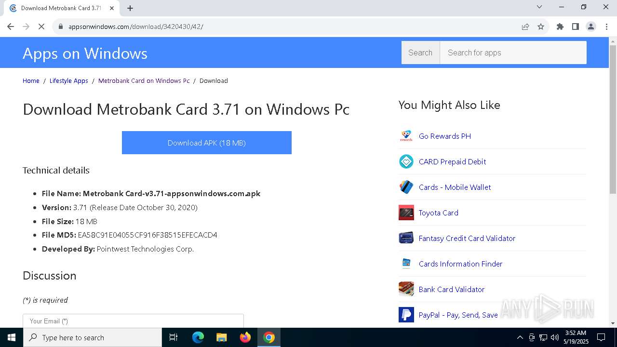
Task: Click the file name Metrobank Card-v3.71 text
Action: click(172, 193)
